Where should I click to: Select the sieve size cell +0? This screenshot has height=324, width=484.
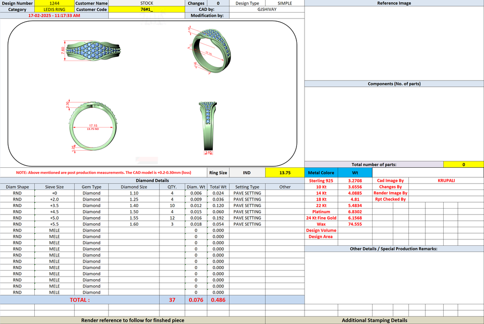pos(54,193)
